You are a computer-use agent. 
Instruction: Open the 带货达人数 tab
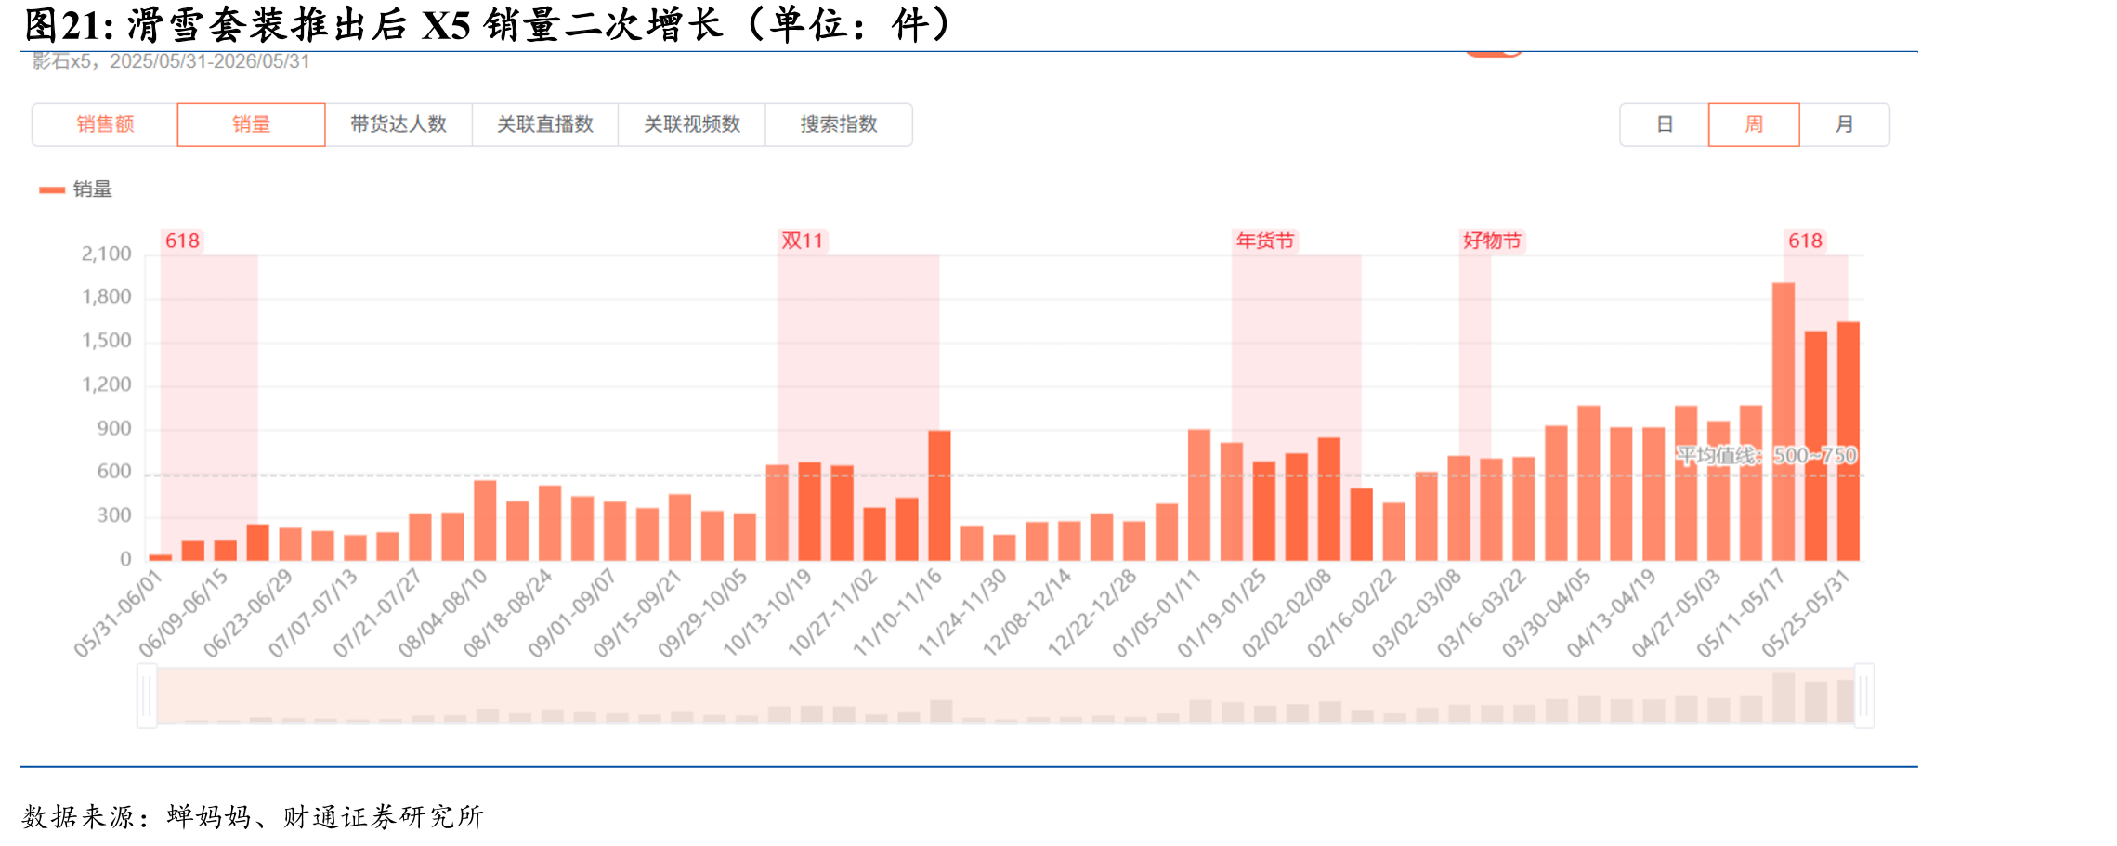tap(399, 124)
